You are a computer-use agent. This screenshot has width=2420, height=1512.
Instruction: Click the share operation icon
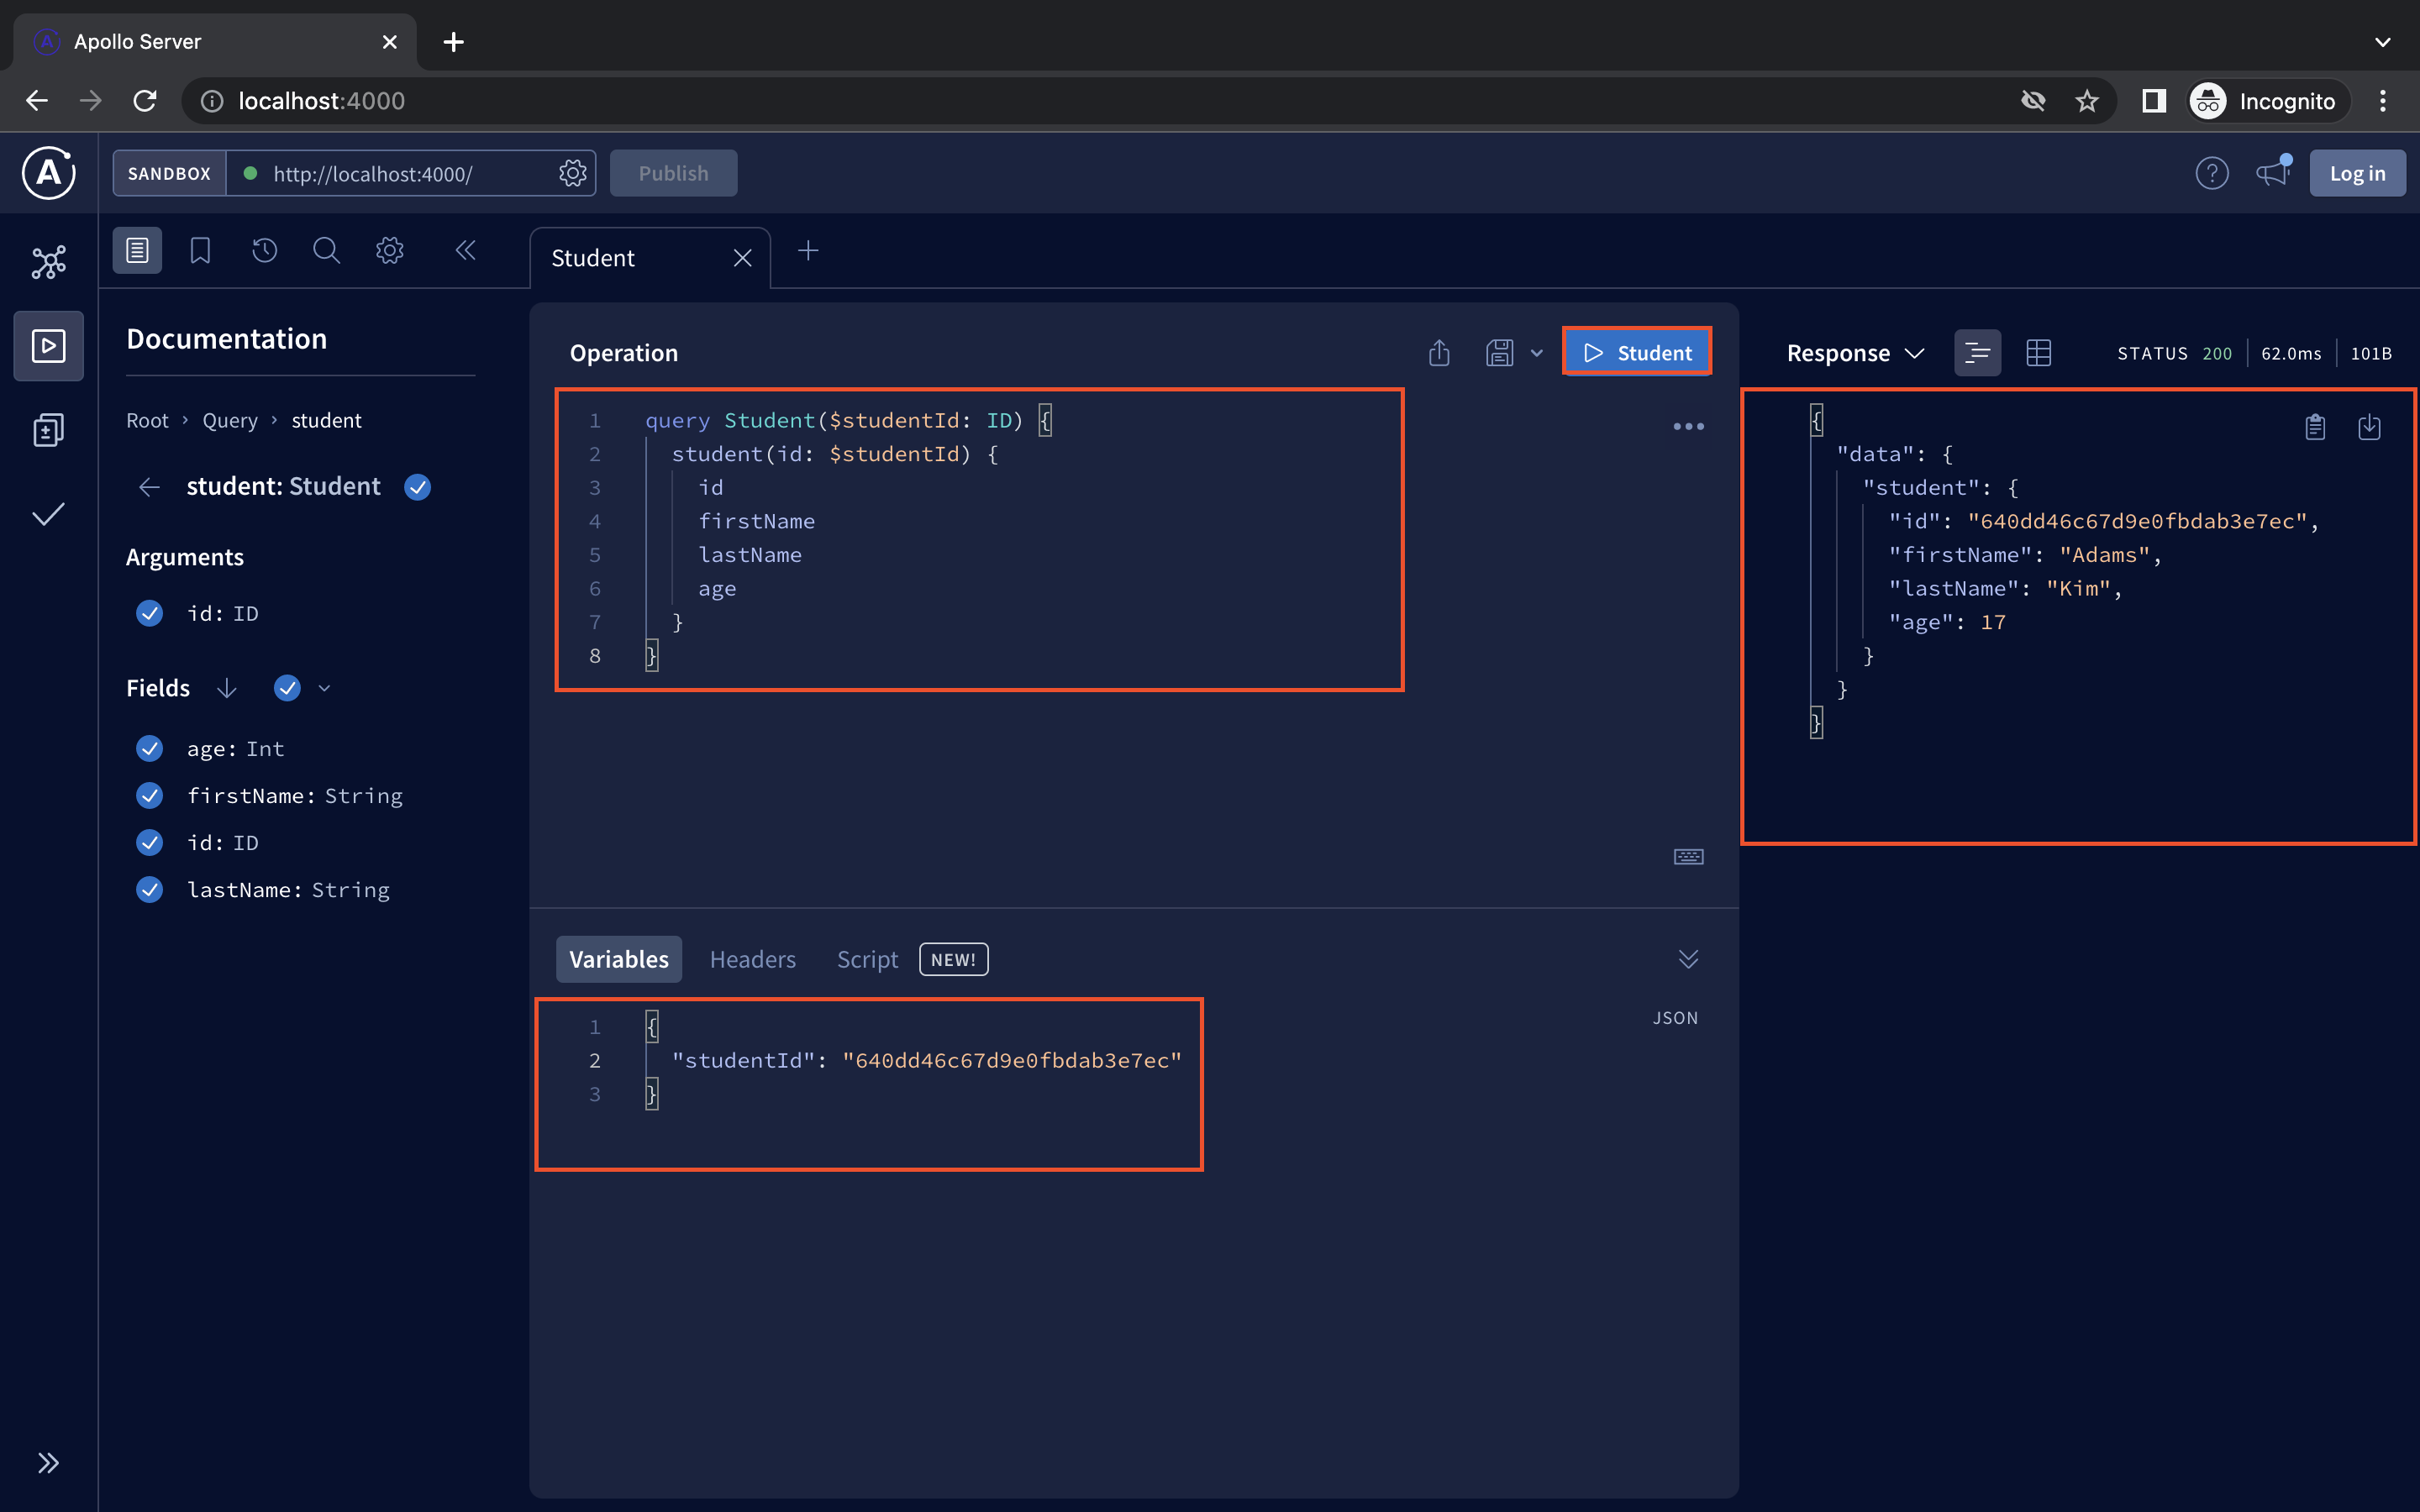tap(1439, 353)
